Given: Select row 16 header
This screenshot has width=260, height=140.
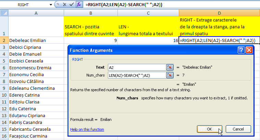Looking at the screenshot, I should [x=4, y=136].
